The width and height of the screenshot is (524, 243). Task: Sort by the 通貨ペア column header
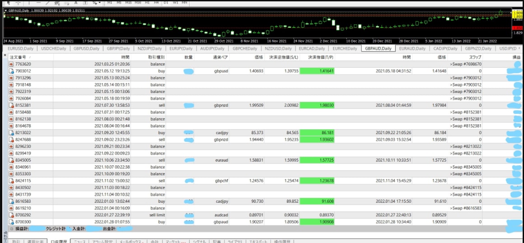220,57
